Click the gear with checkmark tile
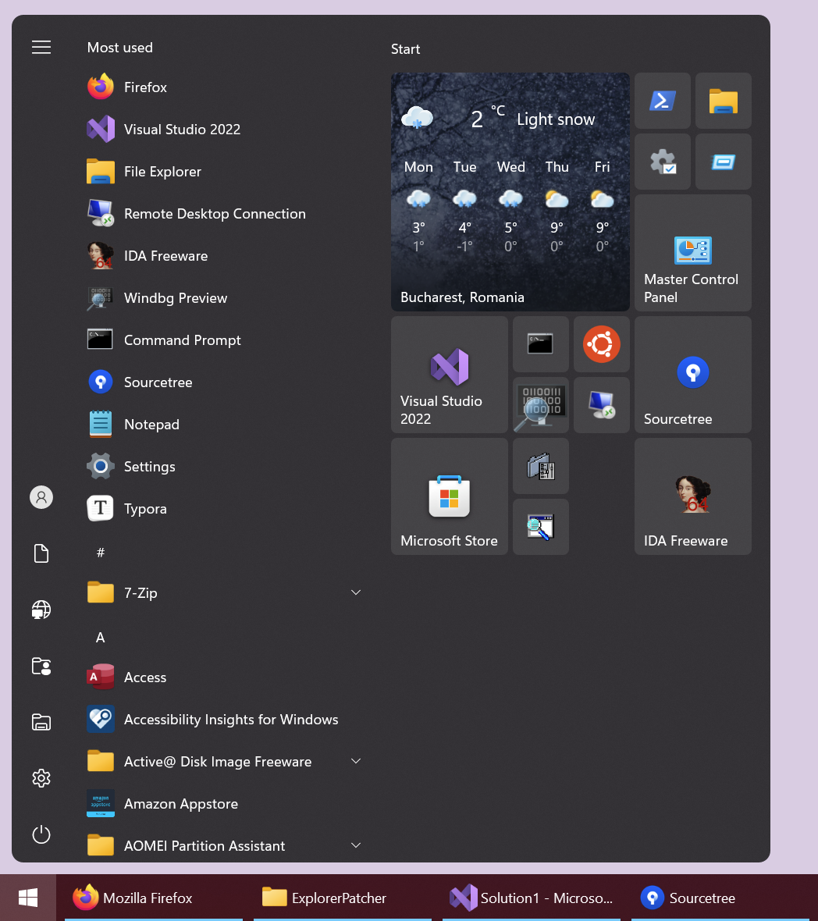The width and height of the screenshot is (818, 921). pos(663,162)
